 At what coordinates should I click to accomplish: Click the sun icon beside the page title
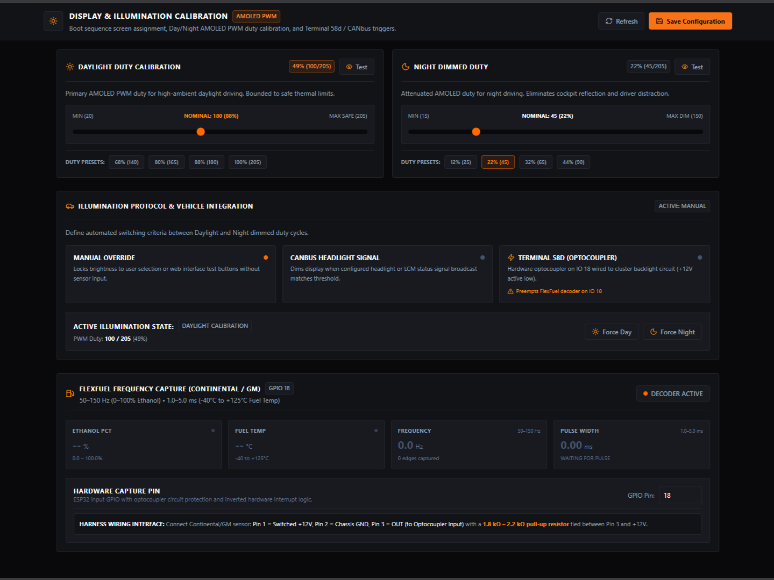pos(53,21)
